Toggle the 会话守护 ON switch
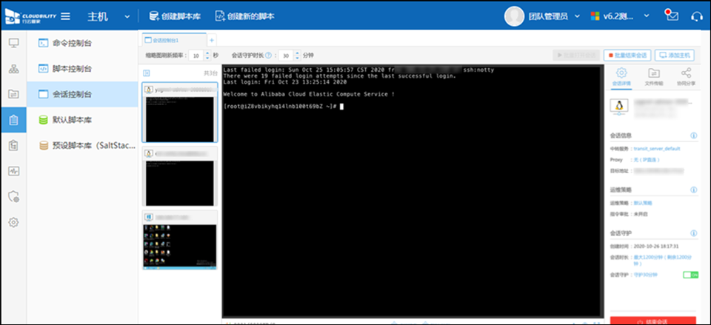Image resolution: width=711 pixels, height=325 pixels. pyautogui.click(x=690, y=275)
